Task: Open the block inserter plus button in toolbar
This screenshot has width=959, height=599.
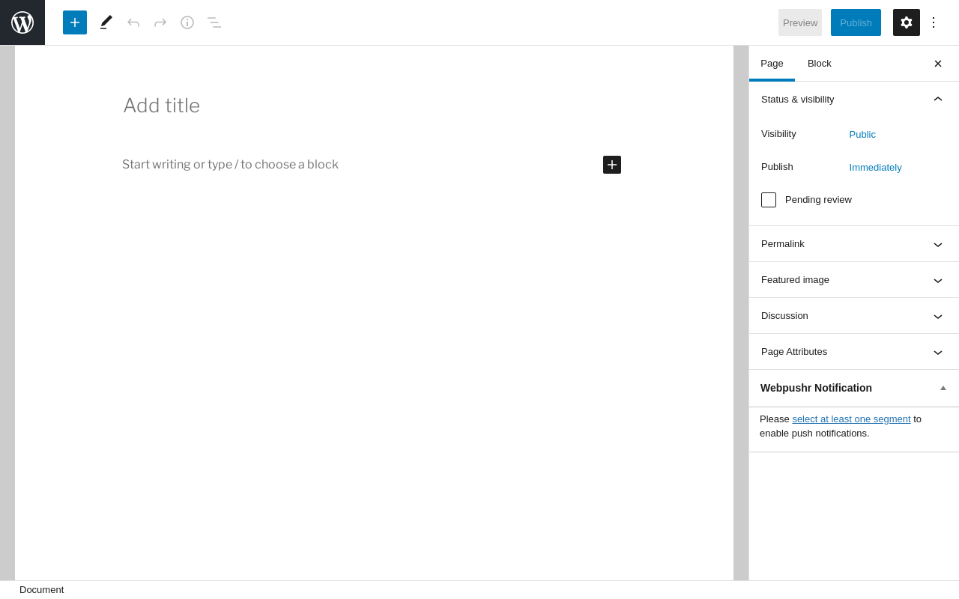Action: click(x=75, y=22)
